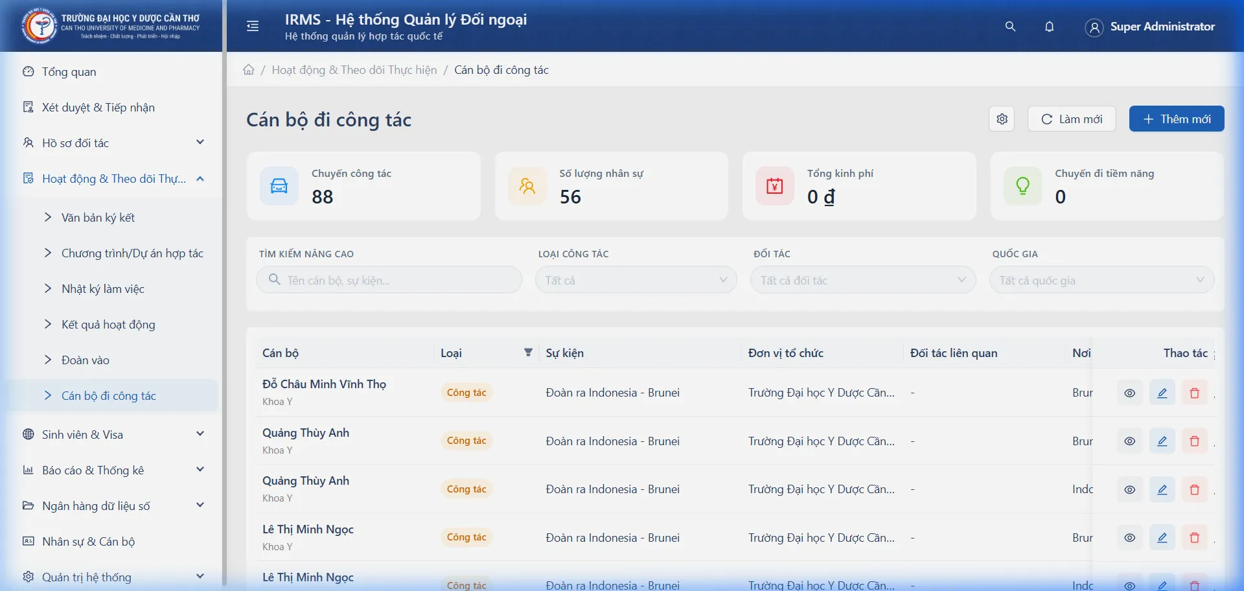Delete Đỗ Châu Minh Vĩnh Thọ's trip row
This screenshot has width=1244, height=591.
coord(1194,393)
